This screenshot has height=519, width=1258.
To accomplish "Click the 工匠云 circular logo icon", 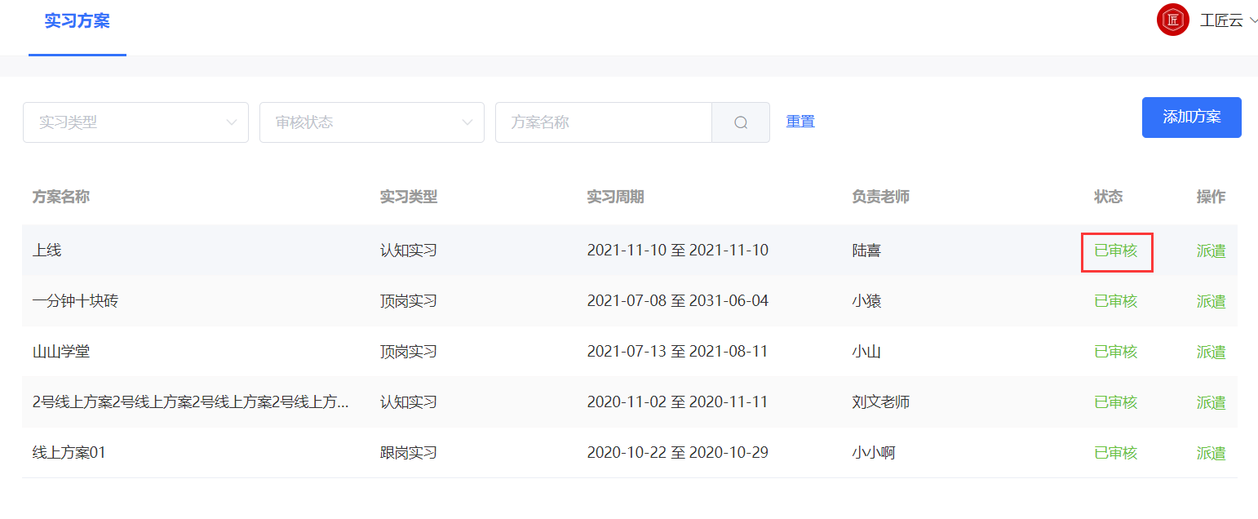I will [1172, 20].
